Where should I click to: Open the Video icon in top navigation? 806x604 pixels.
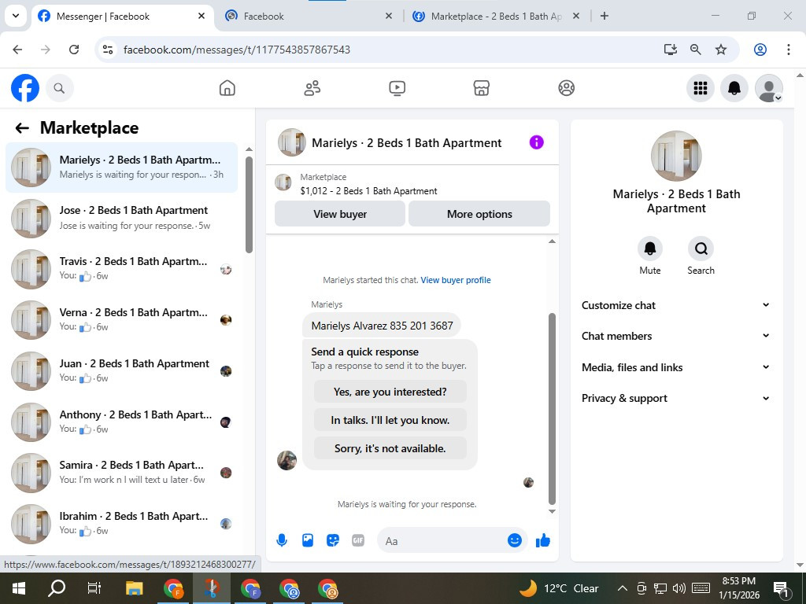point(397,88)
